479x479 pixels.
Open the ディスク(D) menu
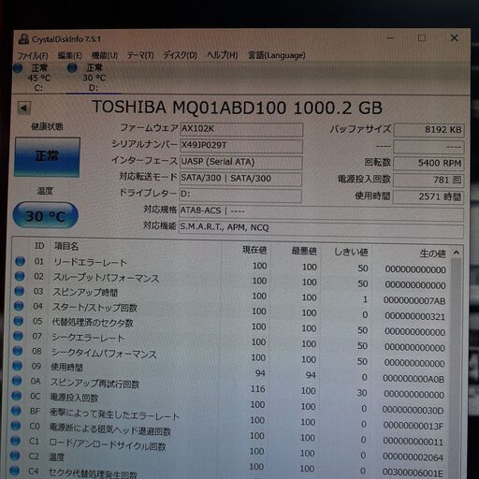coord(181,55)
